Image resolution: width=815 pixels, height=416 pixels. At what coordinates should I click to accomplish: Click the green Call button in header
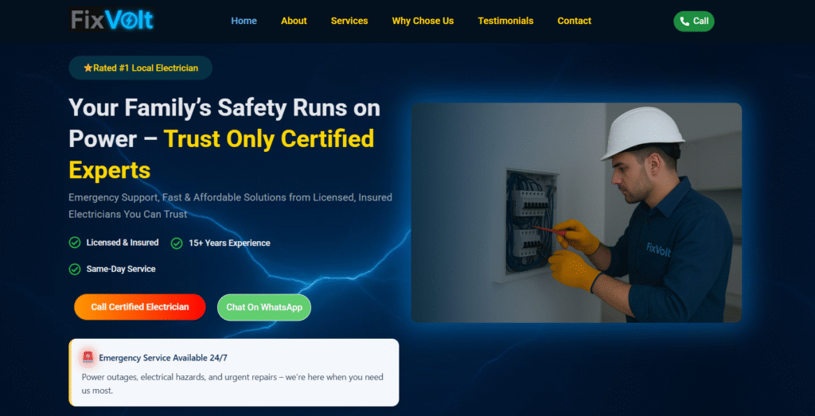694,21
